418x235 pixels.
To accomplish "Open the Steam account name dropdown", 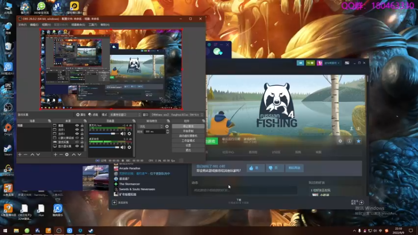I will point(332,63).
